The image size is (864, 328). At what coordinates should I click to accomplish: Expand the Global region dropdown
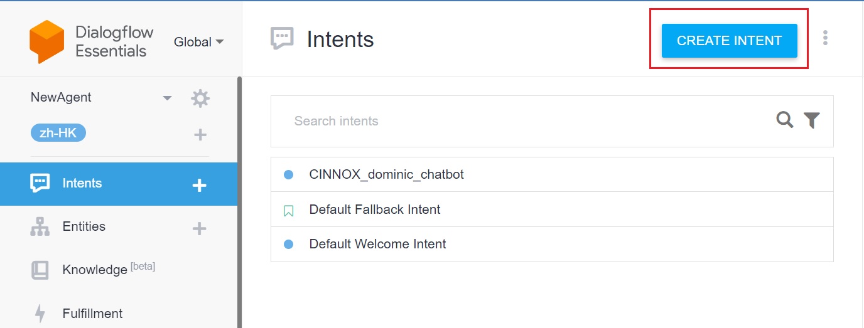click(199, 42)
